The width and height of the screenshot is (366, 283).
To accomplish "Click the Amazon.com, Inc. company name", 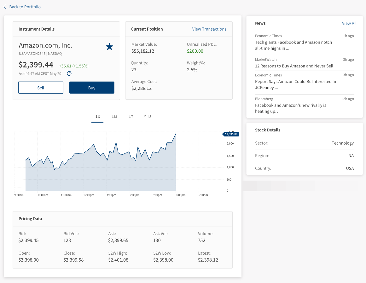I will [45, 45].
